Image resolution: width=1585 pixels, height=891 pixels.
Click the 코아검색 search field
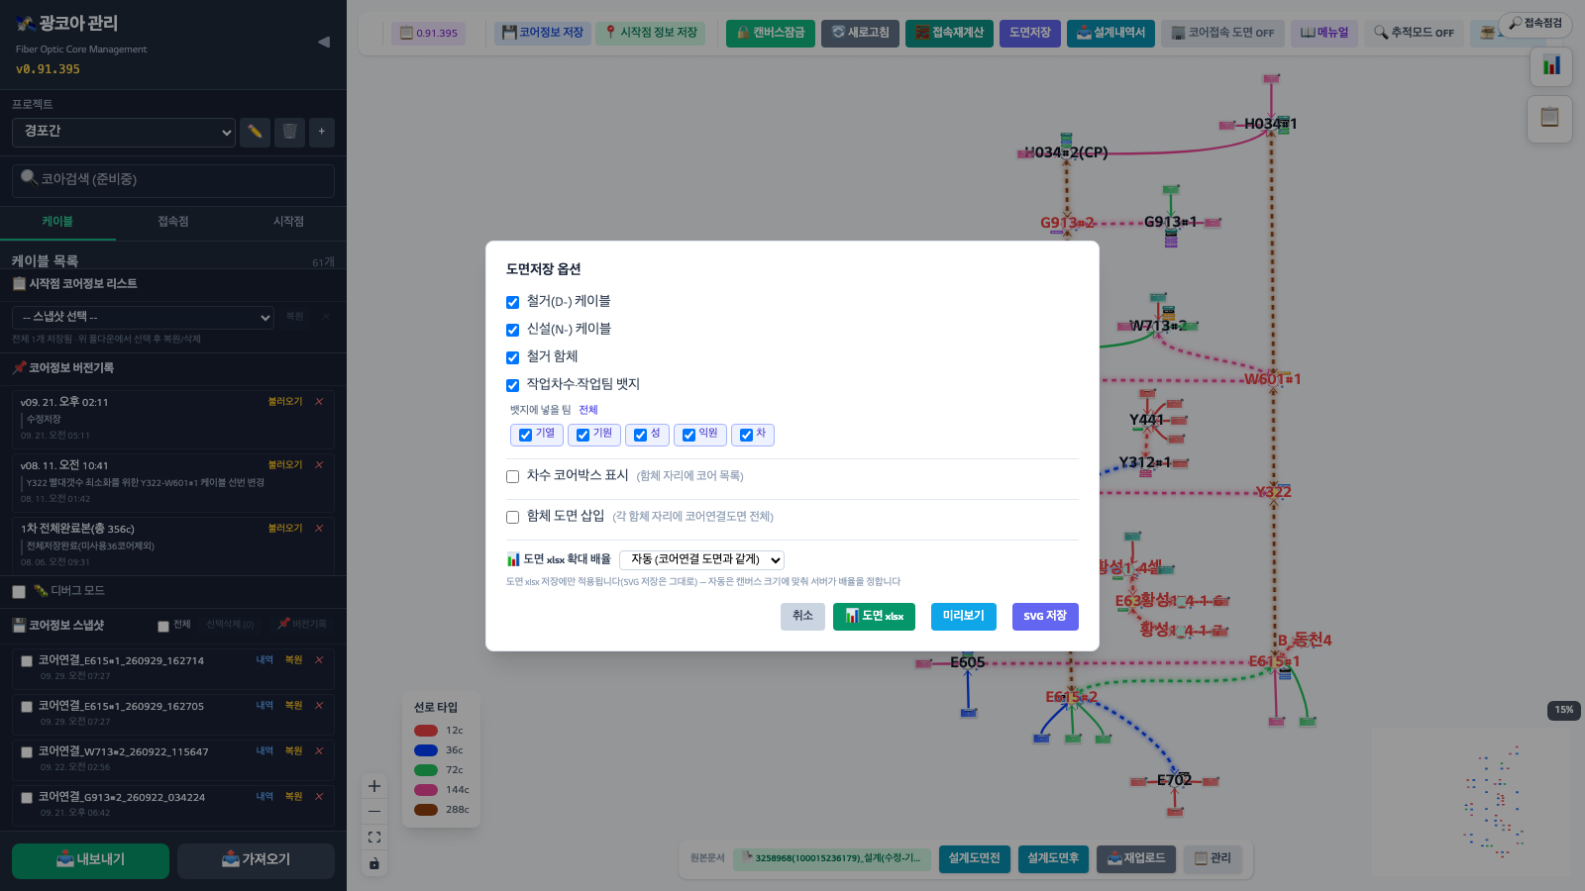click(x=173, y=180)
